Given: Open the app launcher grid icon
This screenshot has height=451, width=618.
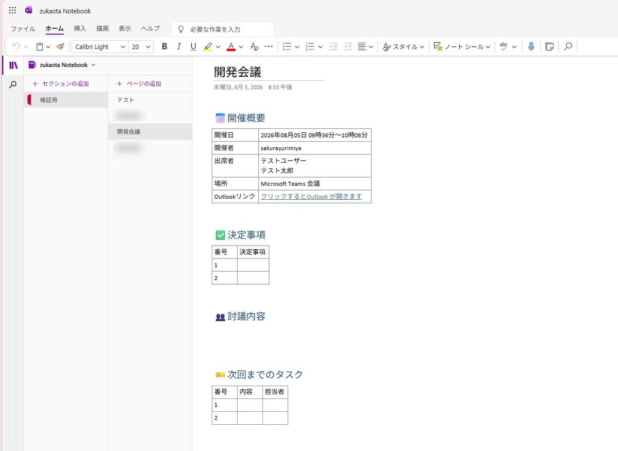Looking at the screenshot, I should tap(12, 10).
